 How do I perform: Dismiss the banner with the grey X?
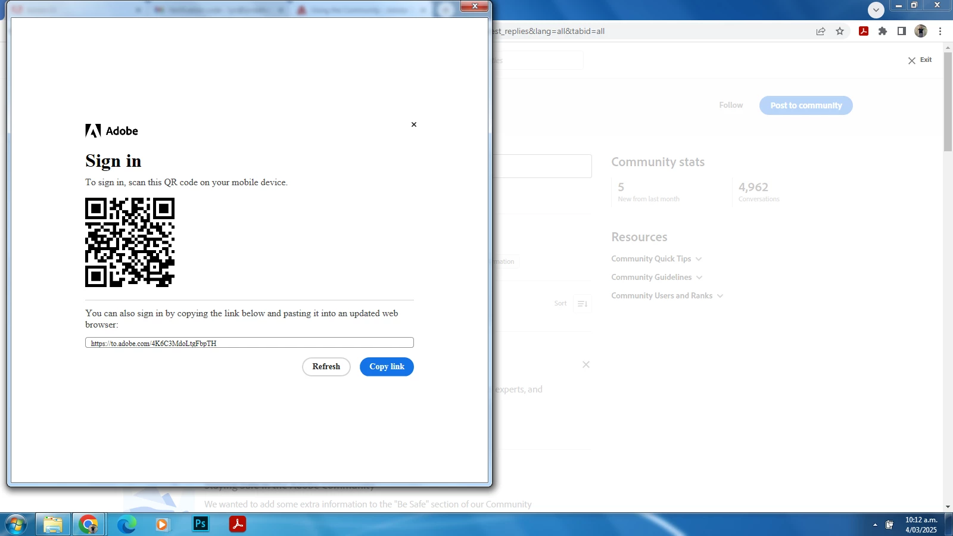pyautogui.click(x=586, y=364)
